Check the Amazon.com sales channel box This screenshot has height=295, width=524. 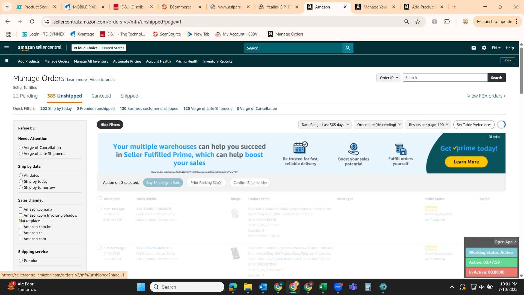point(20,239)
